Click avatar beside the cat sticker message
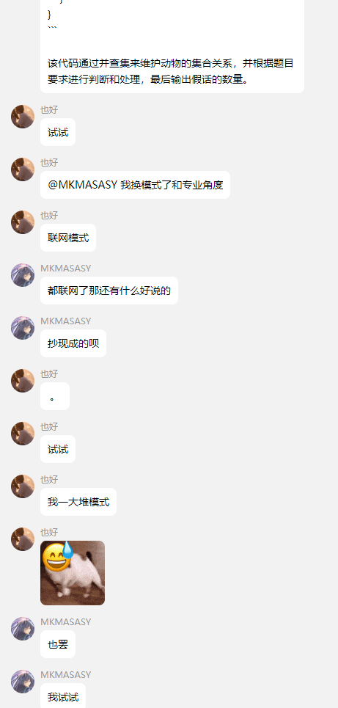This screenshot has width=338, height=708. pyautogui.click(x=23, y=539)
